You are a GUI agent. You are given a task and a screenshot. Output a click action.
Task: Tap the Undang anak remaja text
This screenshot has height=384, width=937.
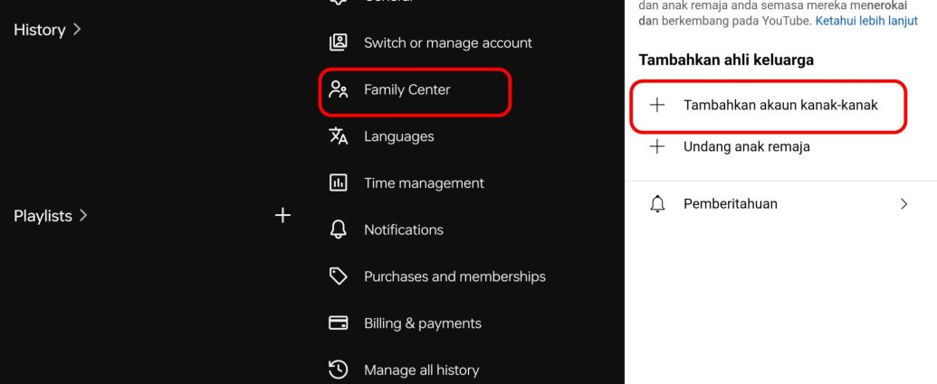[746, 146]
